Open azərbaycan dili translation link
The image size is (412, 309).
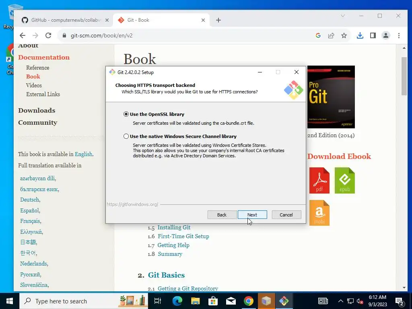[x=37, y=178]
